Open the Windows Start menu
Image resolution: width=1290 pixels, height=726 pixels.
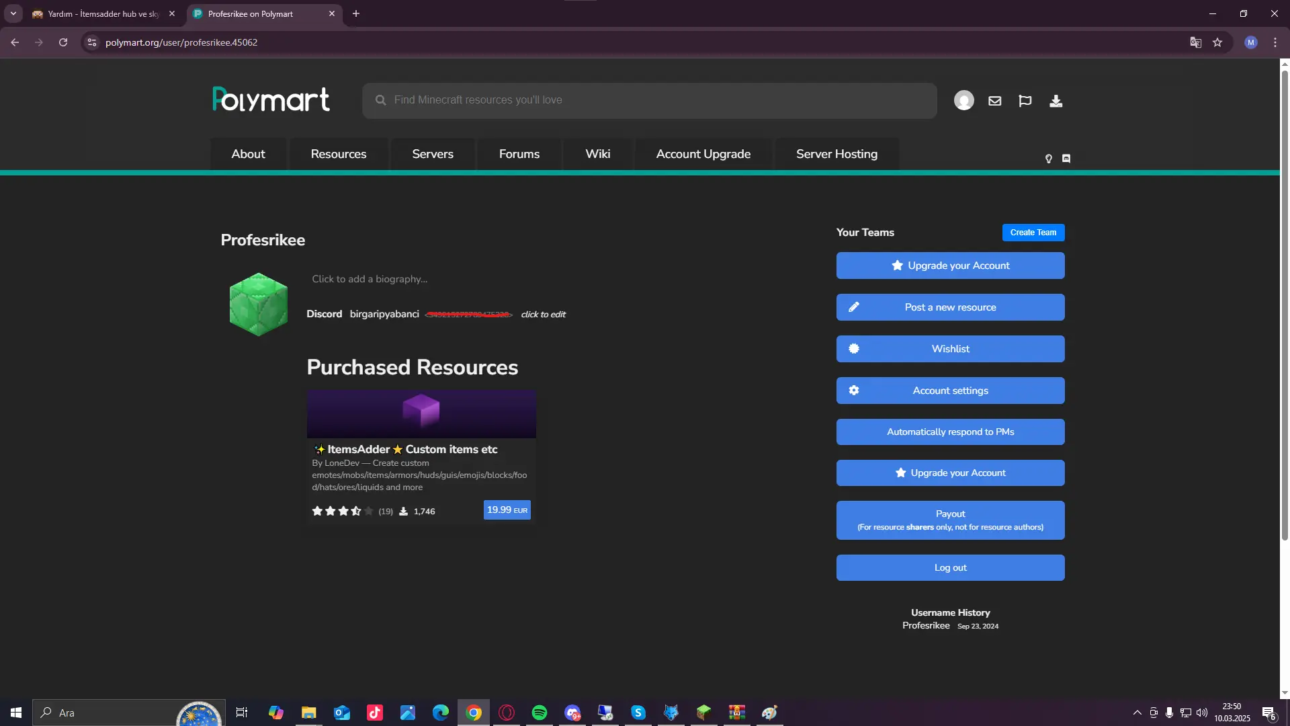(x=16, y=713)
